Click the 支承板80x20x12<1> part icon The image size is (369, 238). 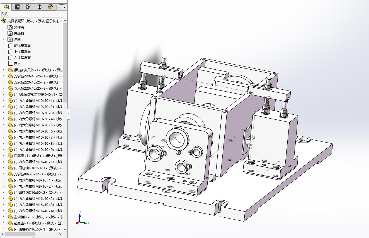pyautogui.click(x=10, y=174)
